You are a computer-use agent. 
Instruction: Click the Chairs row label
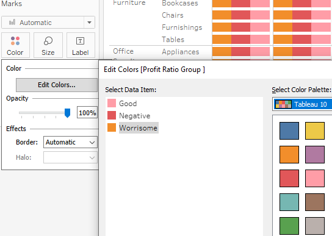pos(173,15)
